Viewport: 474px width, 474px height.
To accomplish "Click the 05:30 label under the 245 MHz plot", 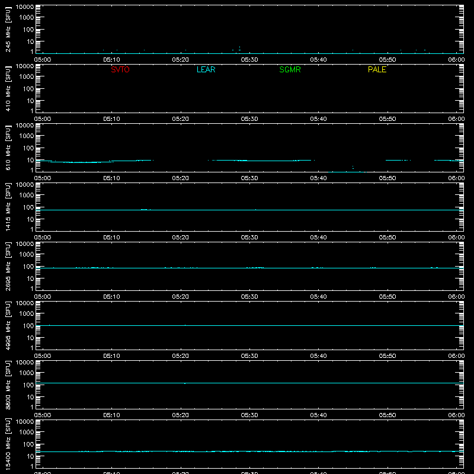I will [249, 60].
